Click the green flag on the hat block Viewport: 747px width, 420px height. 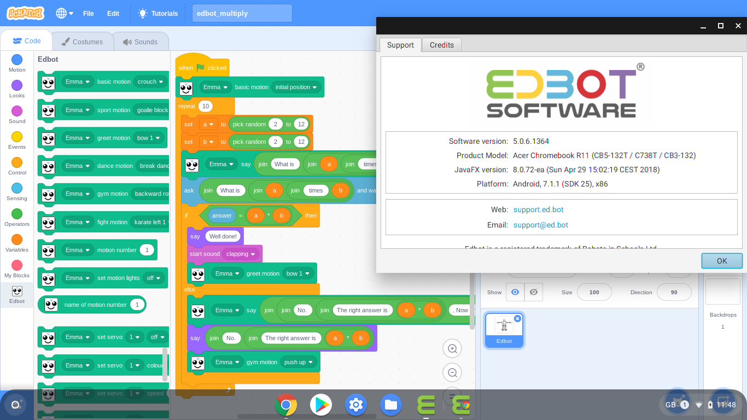tap(200, 68)
